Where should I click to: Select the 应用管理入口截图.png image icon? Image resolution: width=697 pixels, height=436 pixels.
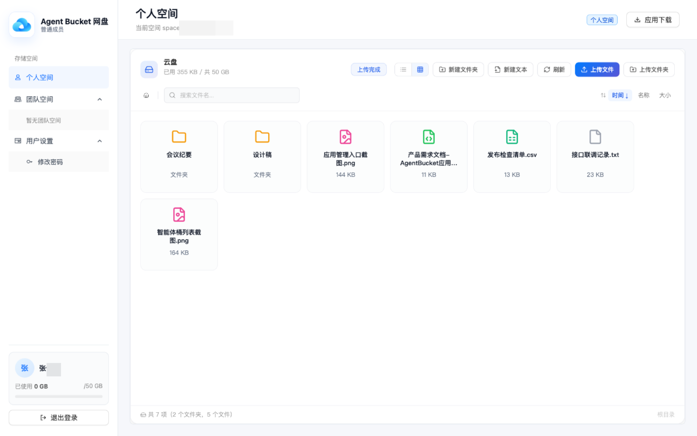[346, 137]
